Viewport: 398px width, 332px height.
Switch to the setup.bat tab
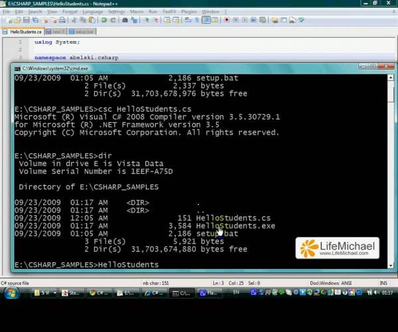[x=82, y=32]
